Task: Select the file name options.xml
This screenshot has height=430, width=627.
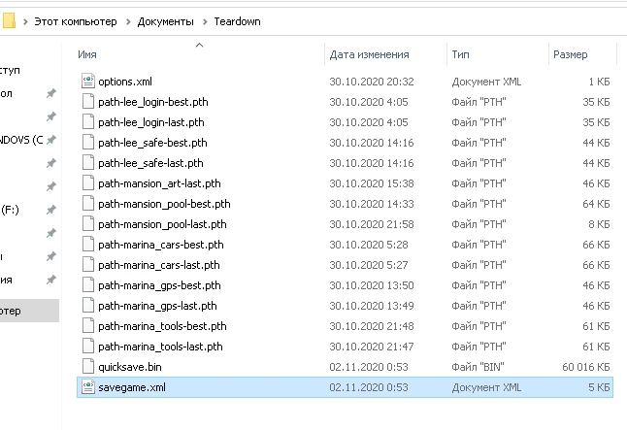Action: [x=125, y=82]
